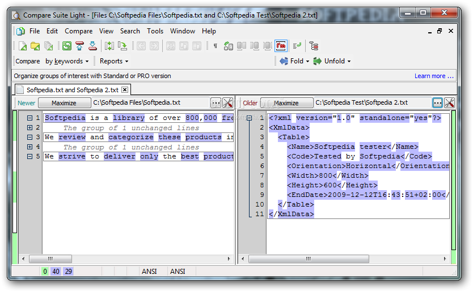The width and height of the screenshot is (473, 292).
Task: Click the Open folder comparison icon
Action: coord(35,46)
